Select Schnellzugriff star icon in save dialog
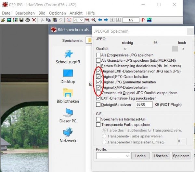 [x=68, y=56]
